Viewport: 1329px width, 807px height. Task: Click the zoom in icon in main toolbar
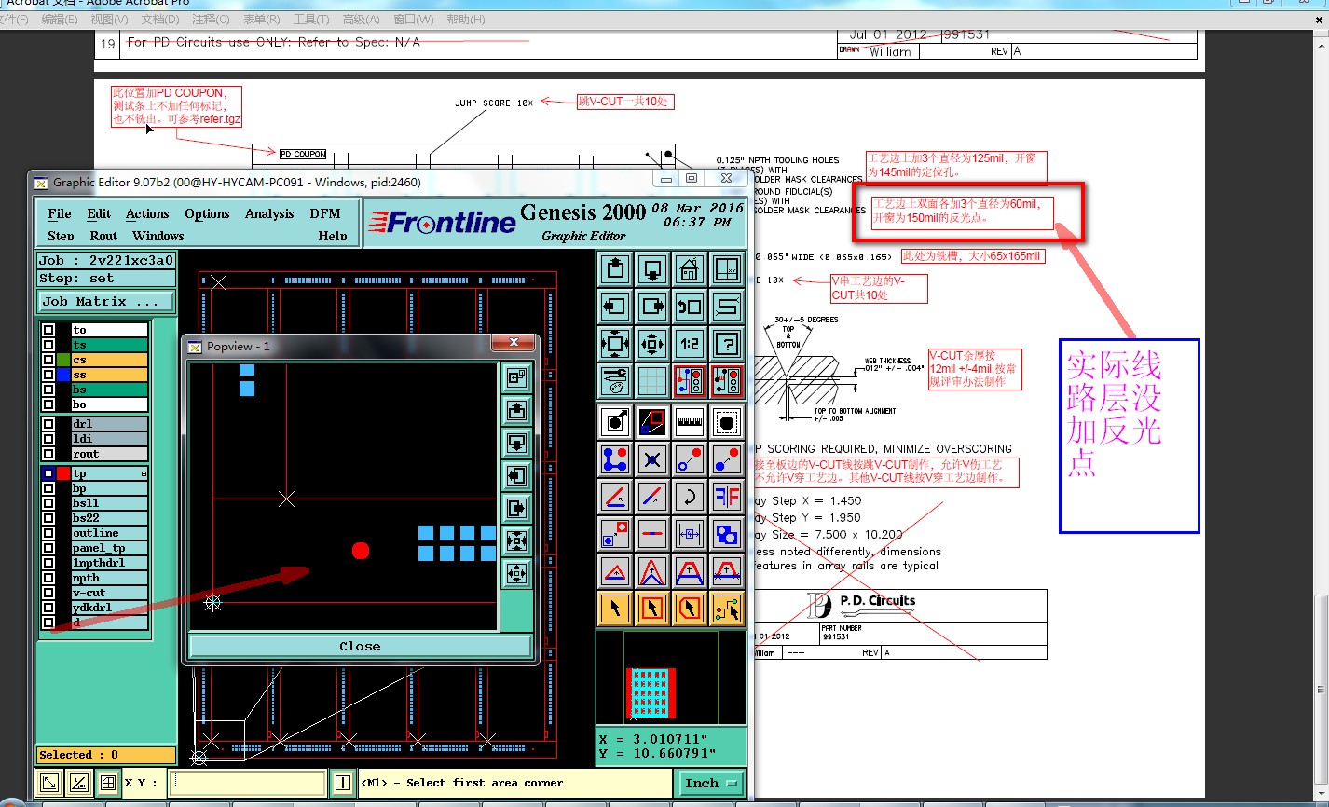pos(615,344)
